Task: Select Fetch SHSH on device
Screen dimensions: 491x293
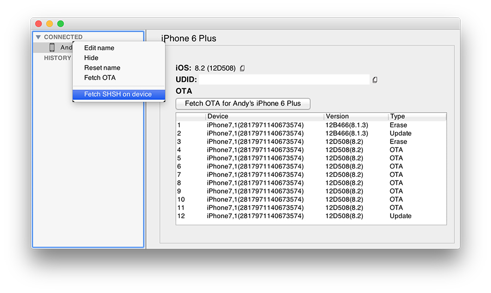Action: coord(118,94)
